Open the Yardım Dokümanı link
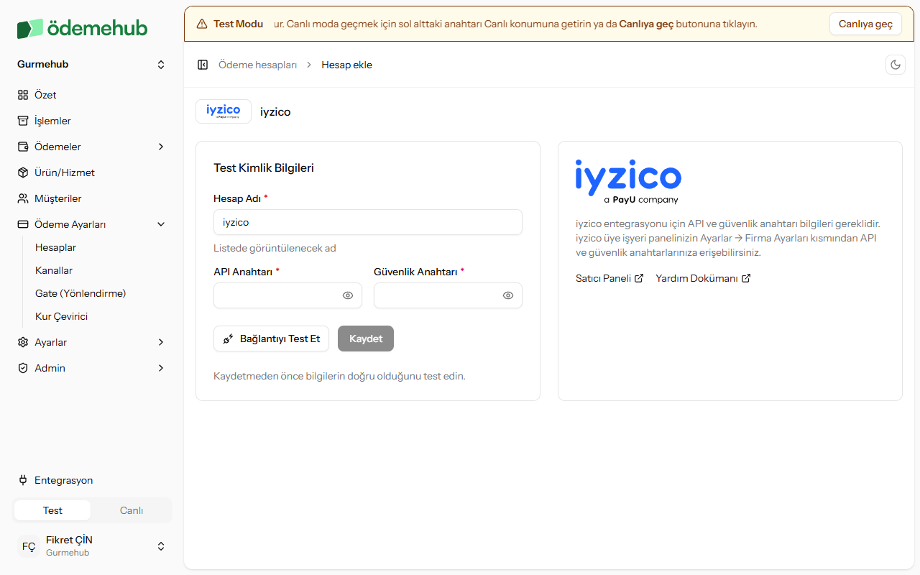This screenshot has height=575, width=920. [703, 278]
